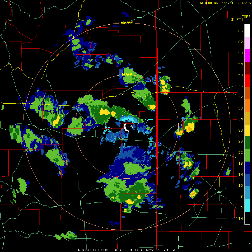Pick the magenta band in the legend
The image size is (252, 252).
pos(247,56)
